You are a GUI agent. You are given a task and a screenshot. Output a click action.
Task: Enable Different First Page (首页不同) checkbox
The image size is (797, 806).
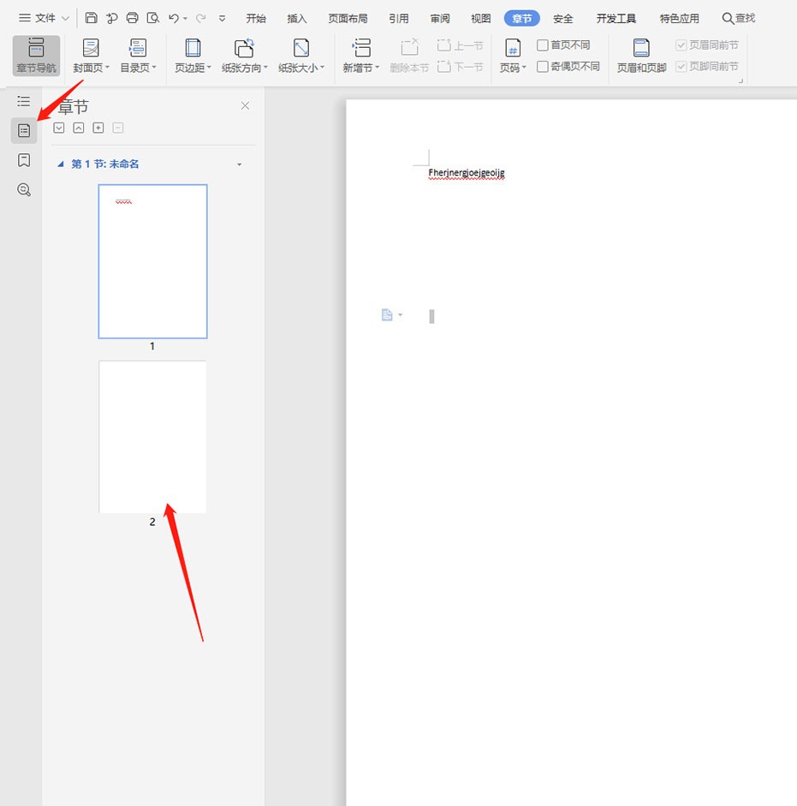tap(543, 45)
